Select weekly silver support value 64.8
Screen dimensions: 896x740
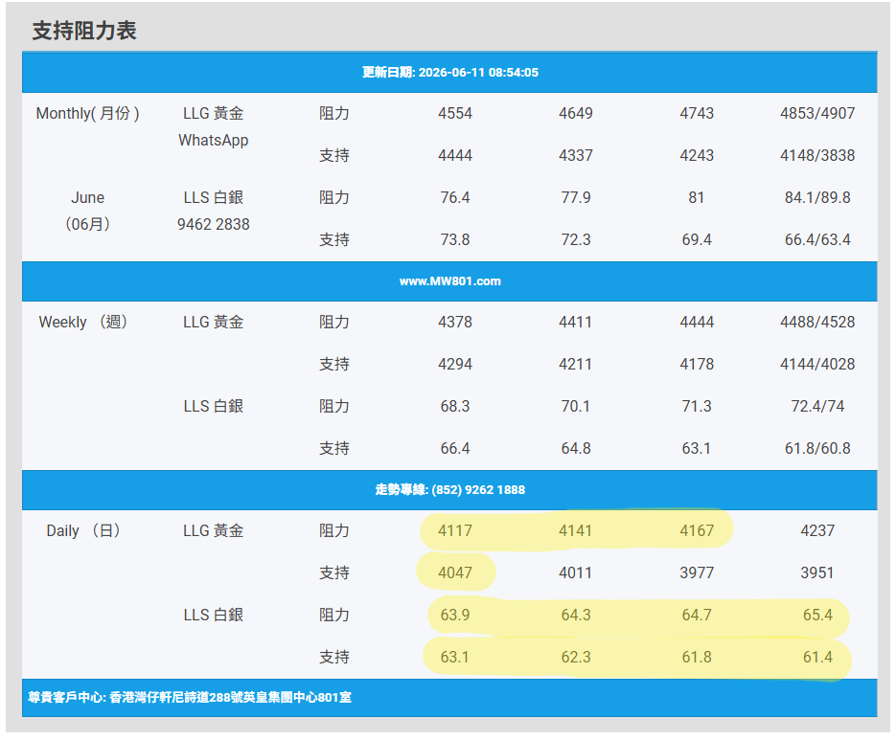click(x=575, y=449)
